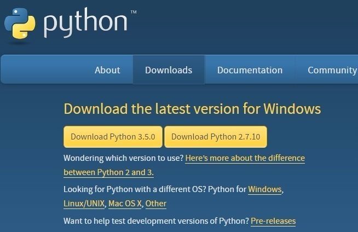Open the Downloads menu tab
The height and width of the screenshot is (232, 358).
click(x=169, y=70)
